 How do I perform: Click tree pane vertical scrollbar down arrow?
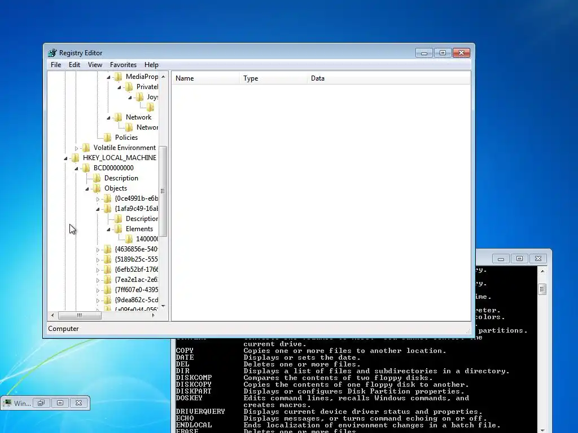163,306
